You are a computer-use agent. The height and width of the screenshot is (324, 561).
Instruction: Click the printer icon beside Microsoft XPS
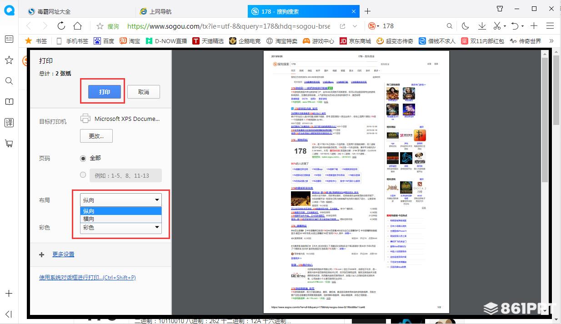(x=85, y=119)
